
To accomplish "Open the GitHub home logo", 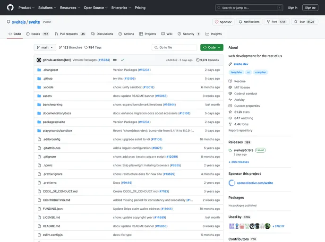I will click(x=10, y=8).
